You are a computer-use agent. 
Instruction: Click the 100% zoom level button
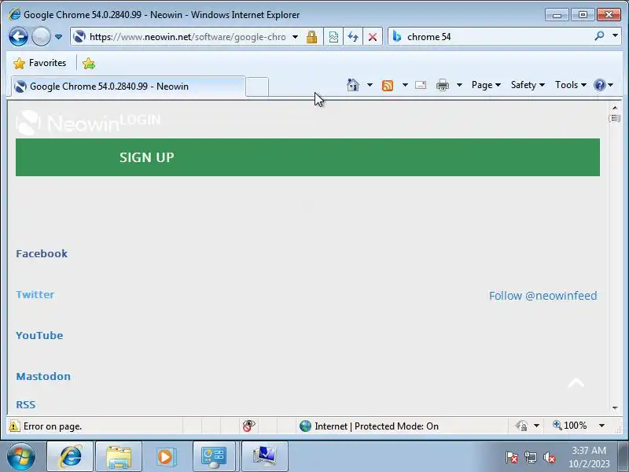pos(569,426)
